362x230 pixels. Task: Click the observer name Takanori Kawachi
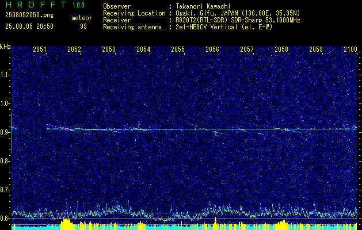click(203, 6)
